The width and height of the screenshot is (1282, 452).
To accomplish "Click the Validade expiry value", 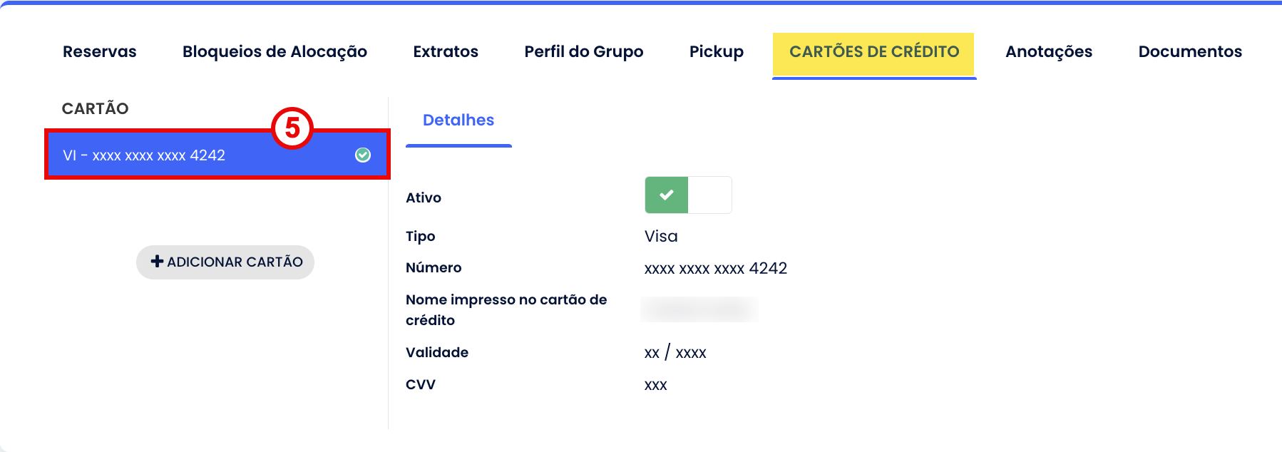I will coord(675,353).
